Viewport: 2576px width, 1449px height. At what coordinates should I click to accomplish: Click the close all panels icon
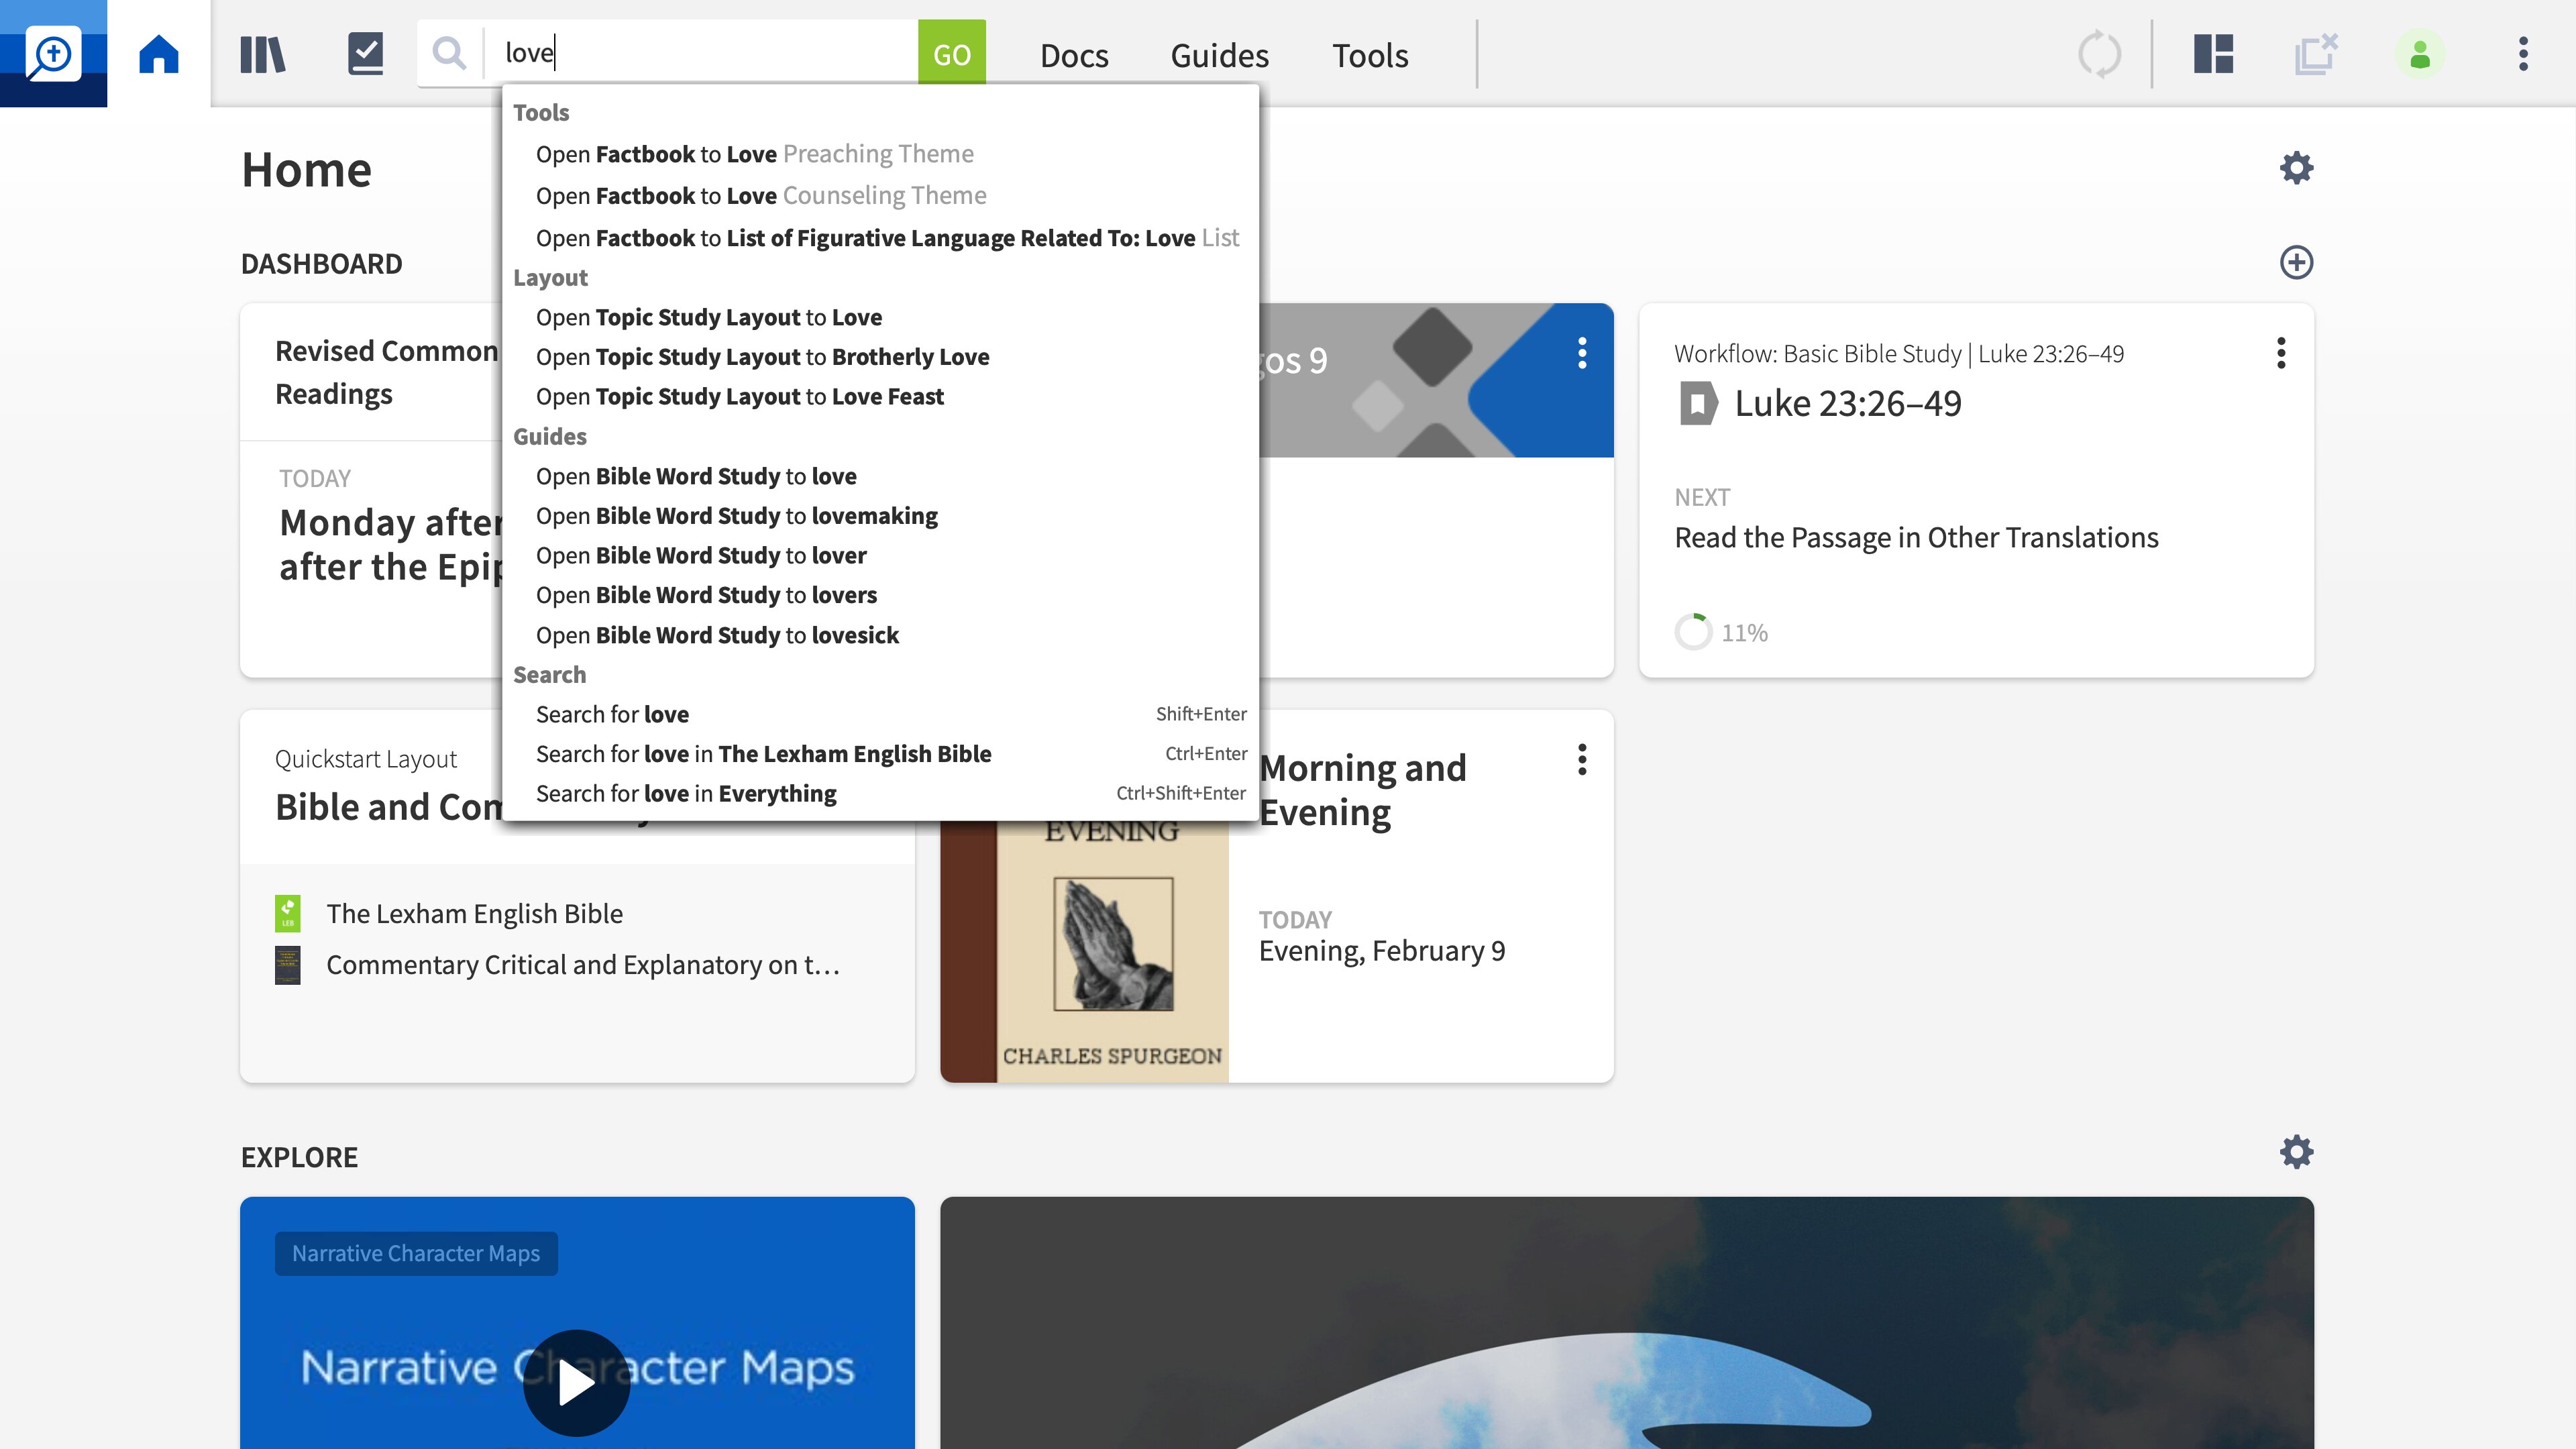point(2316,54)
